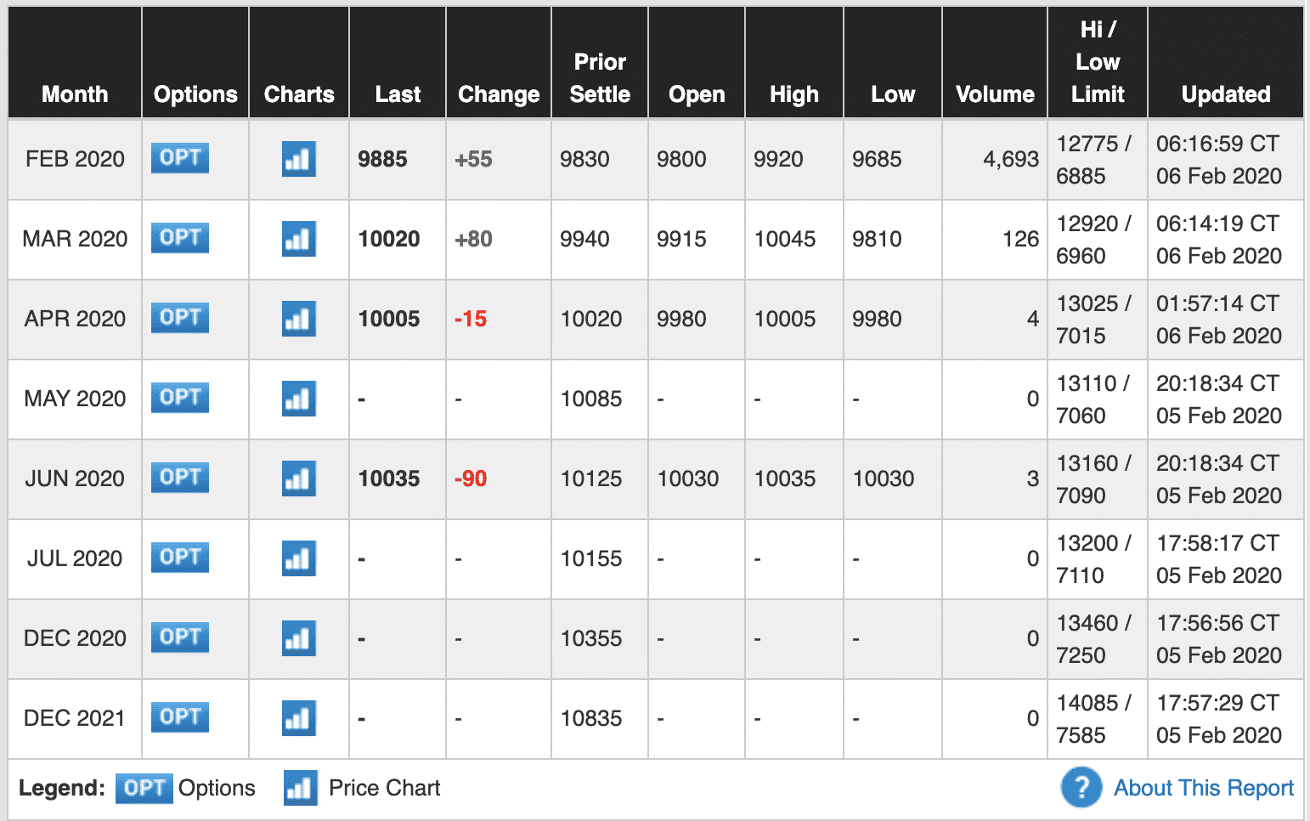
Task: Click the 17:57:29 CT updated timestamp
Action: click(x=1217, y=703)
